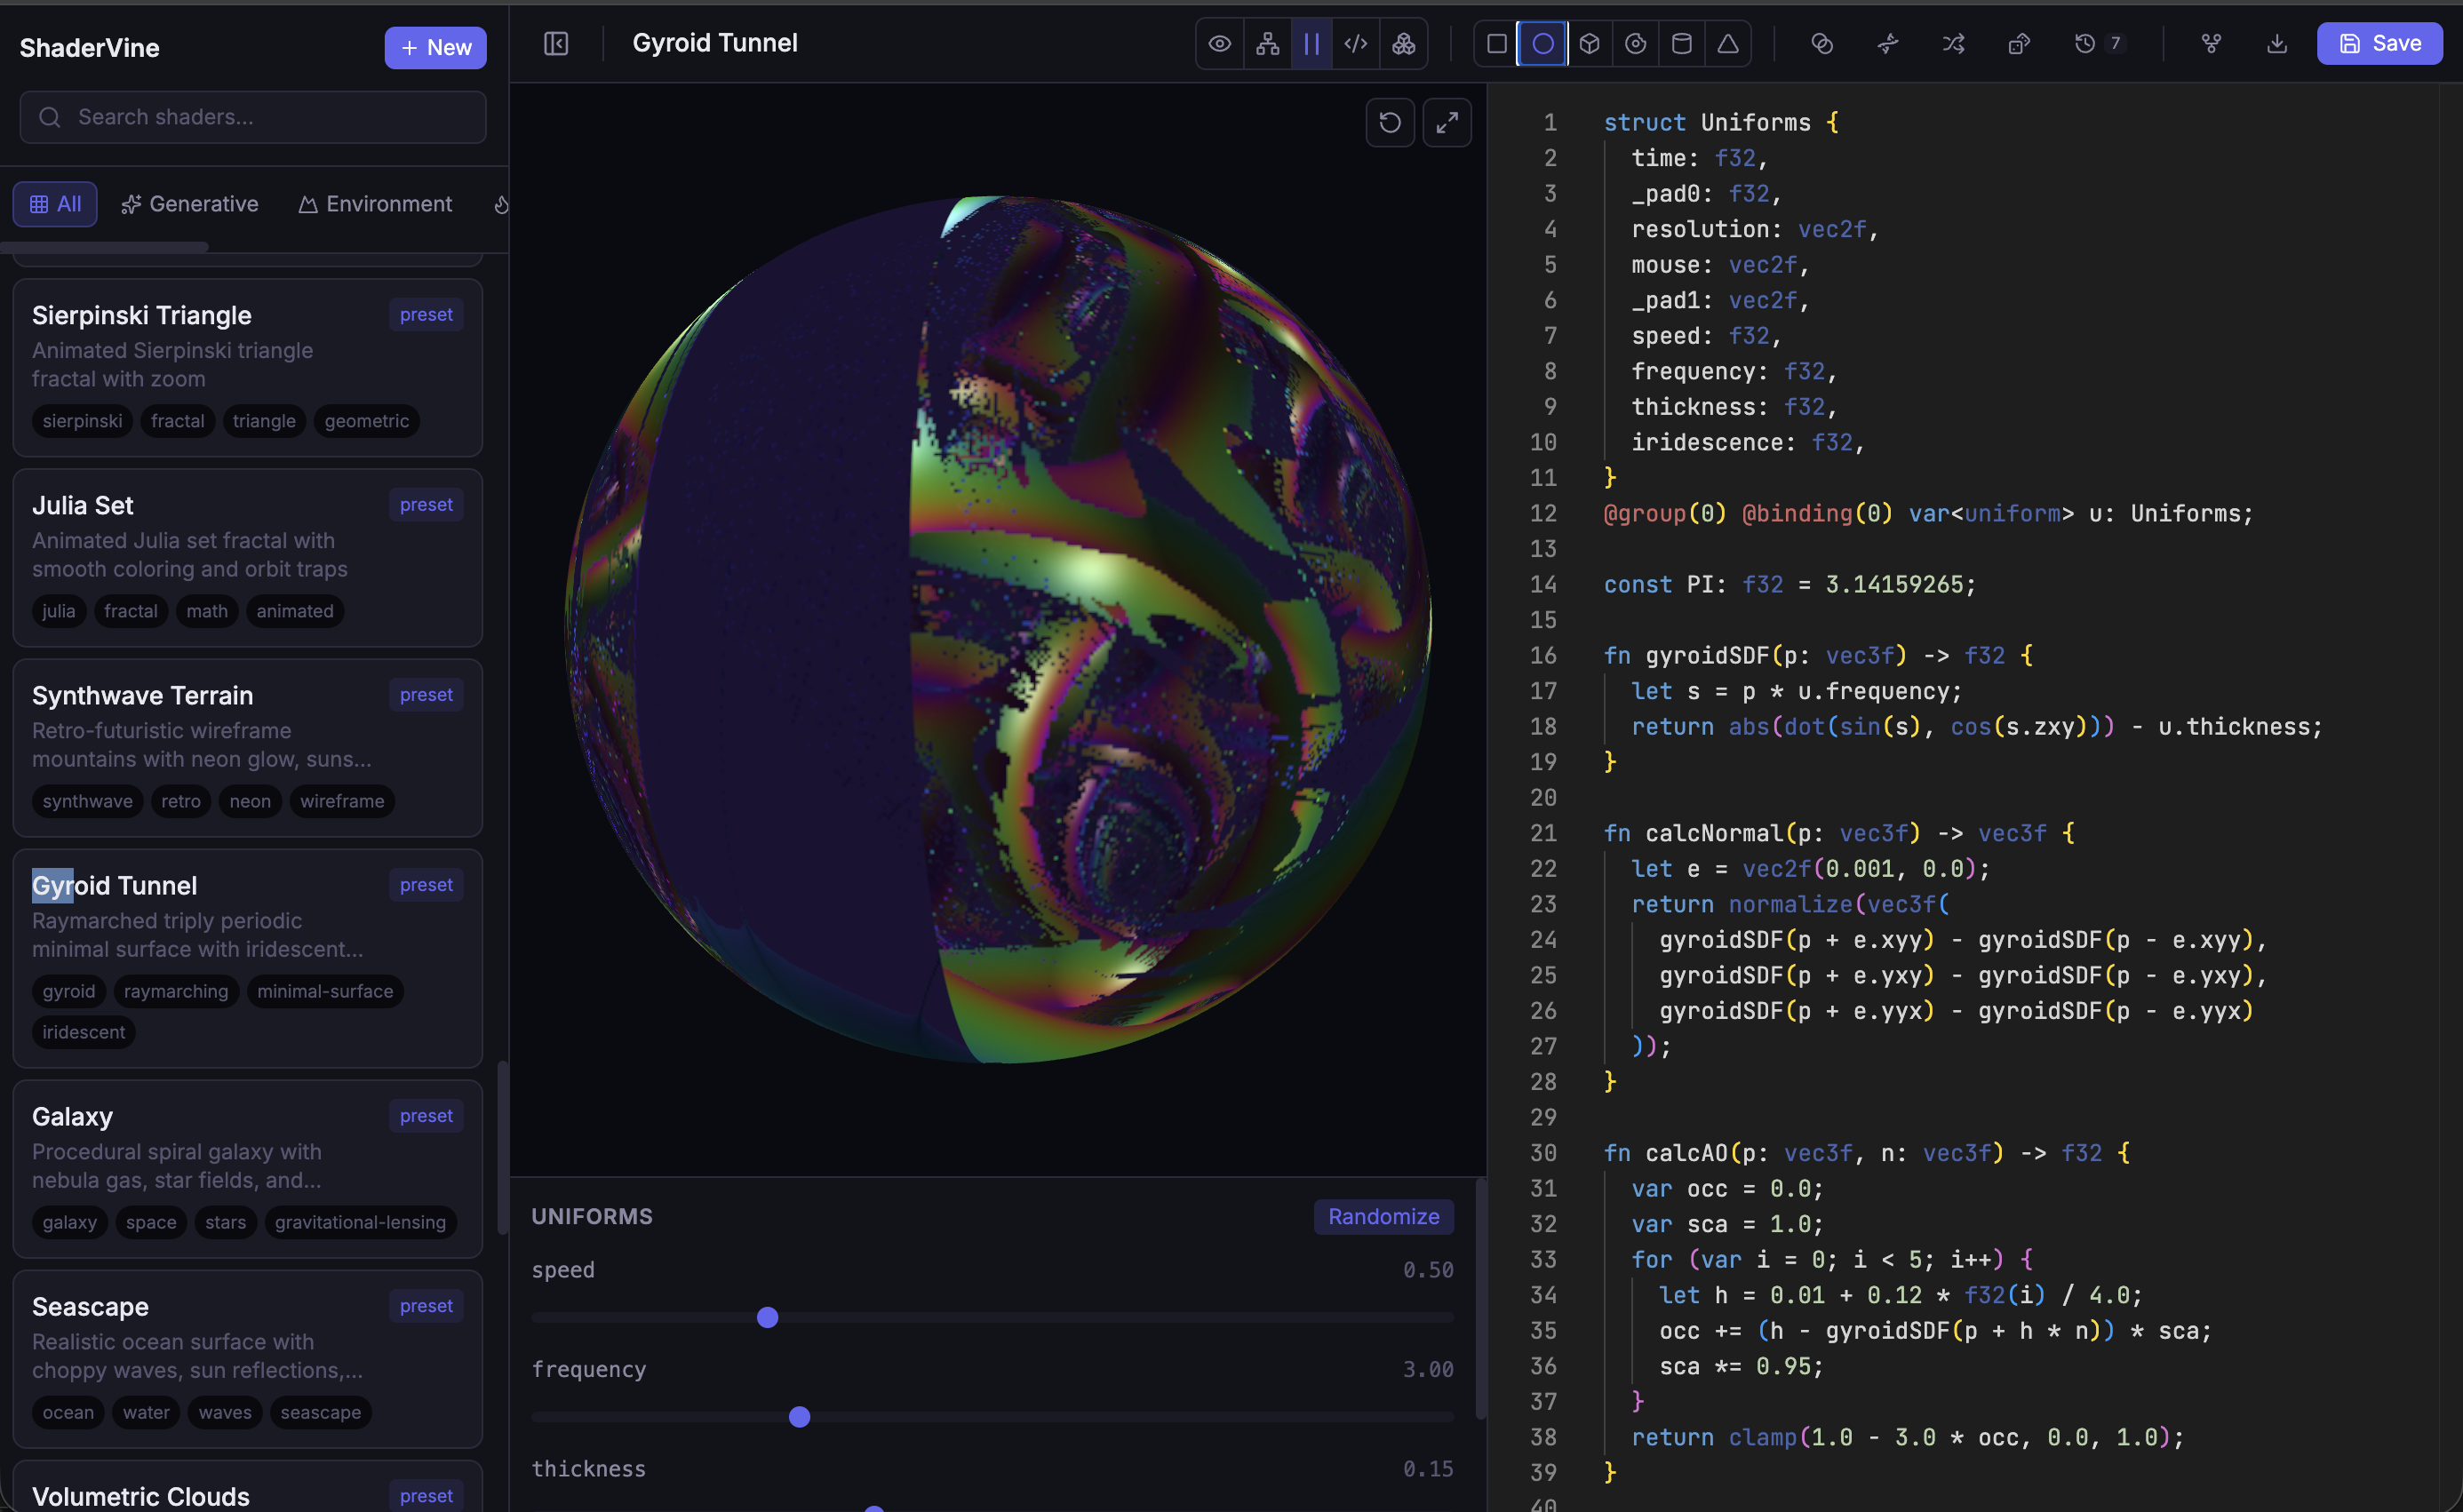Click the dice-with-arrow icon in toolbar
This screenshot has height=1512, width=2463.
click(x=2019, y=44)
